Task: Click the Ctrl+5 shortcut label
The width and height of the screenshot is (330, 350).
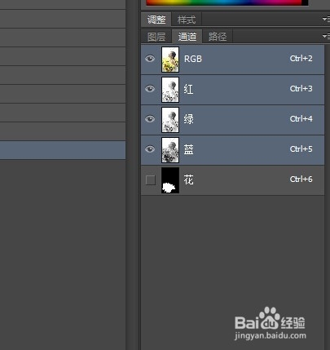Action: (x=301, y=149)
